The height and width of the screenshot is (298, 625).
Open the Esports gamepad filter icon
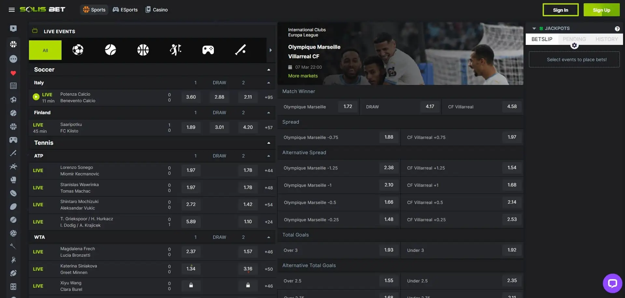pyautogui.click(x=208, y=50)
